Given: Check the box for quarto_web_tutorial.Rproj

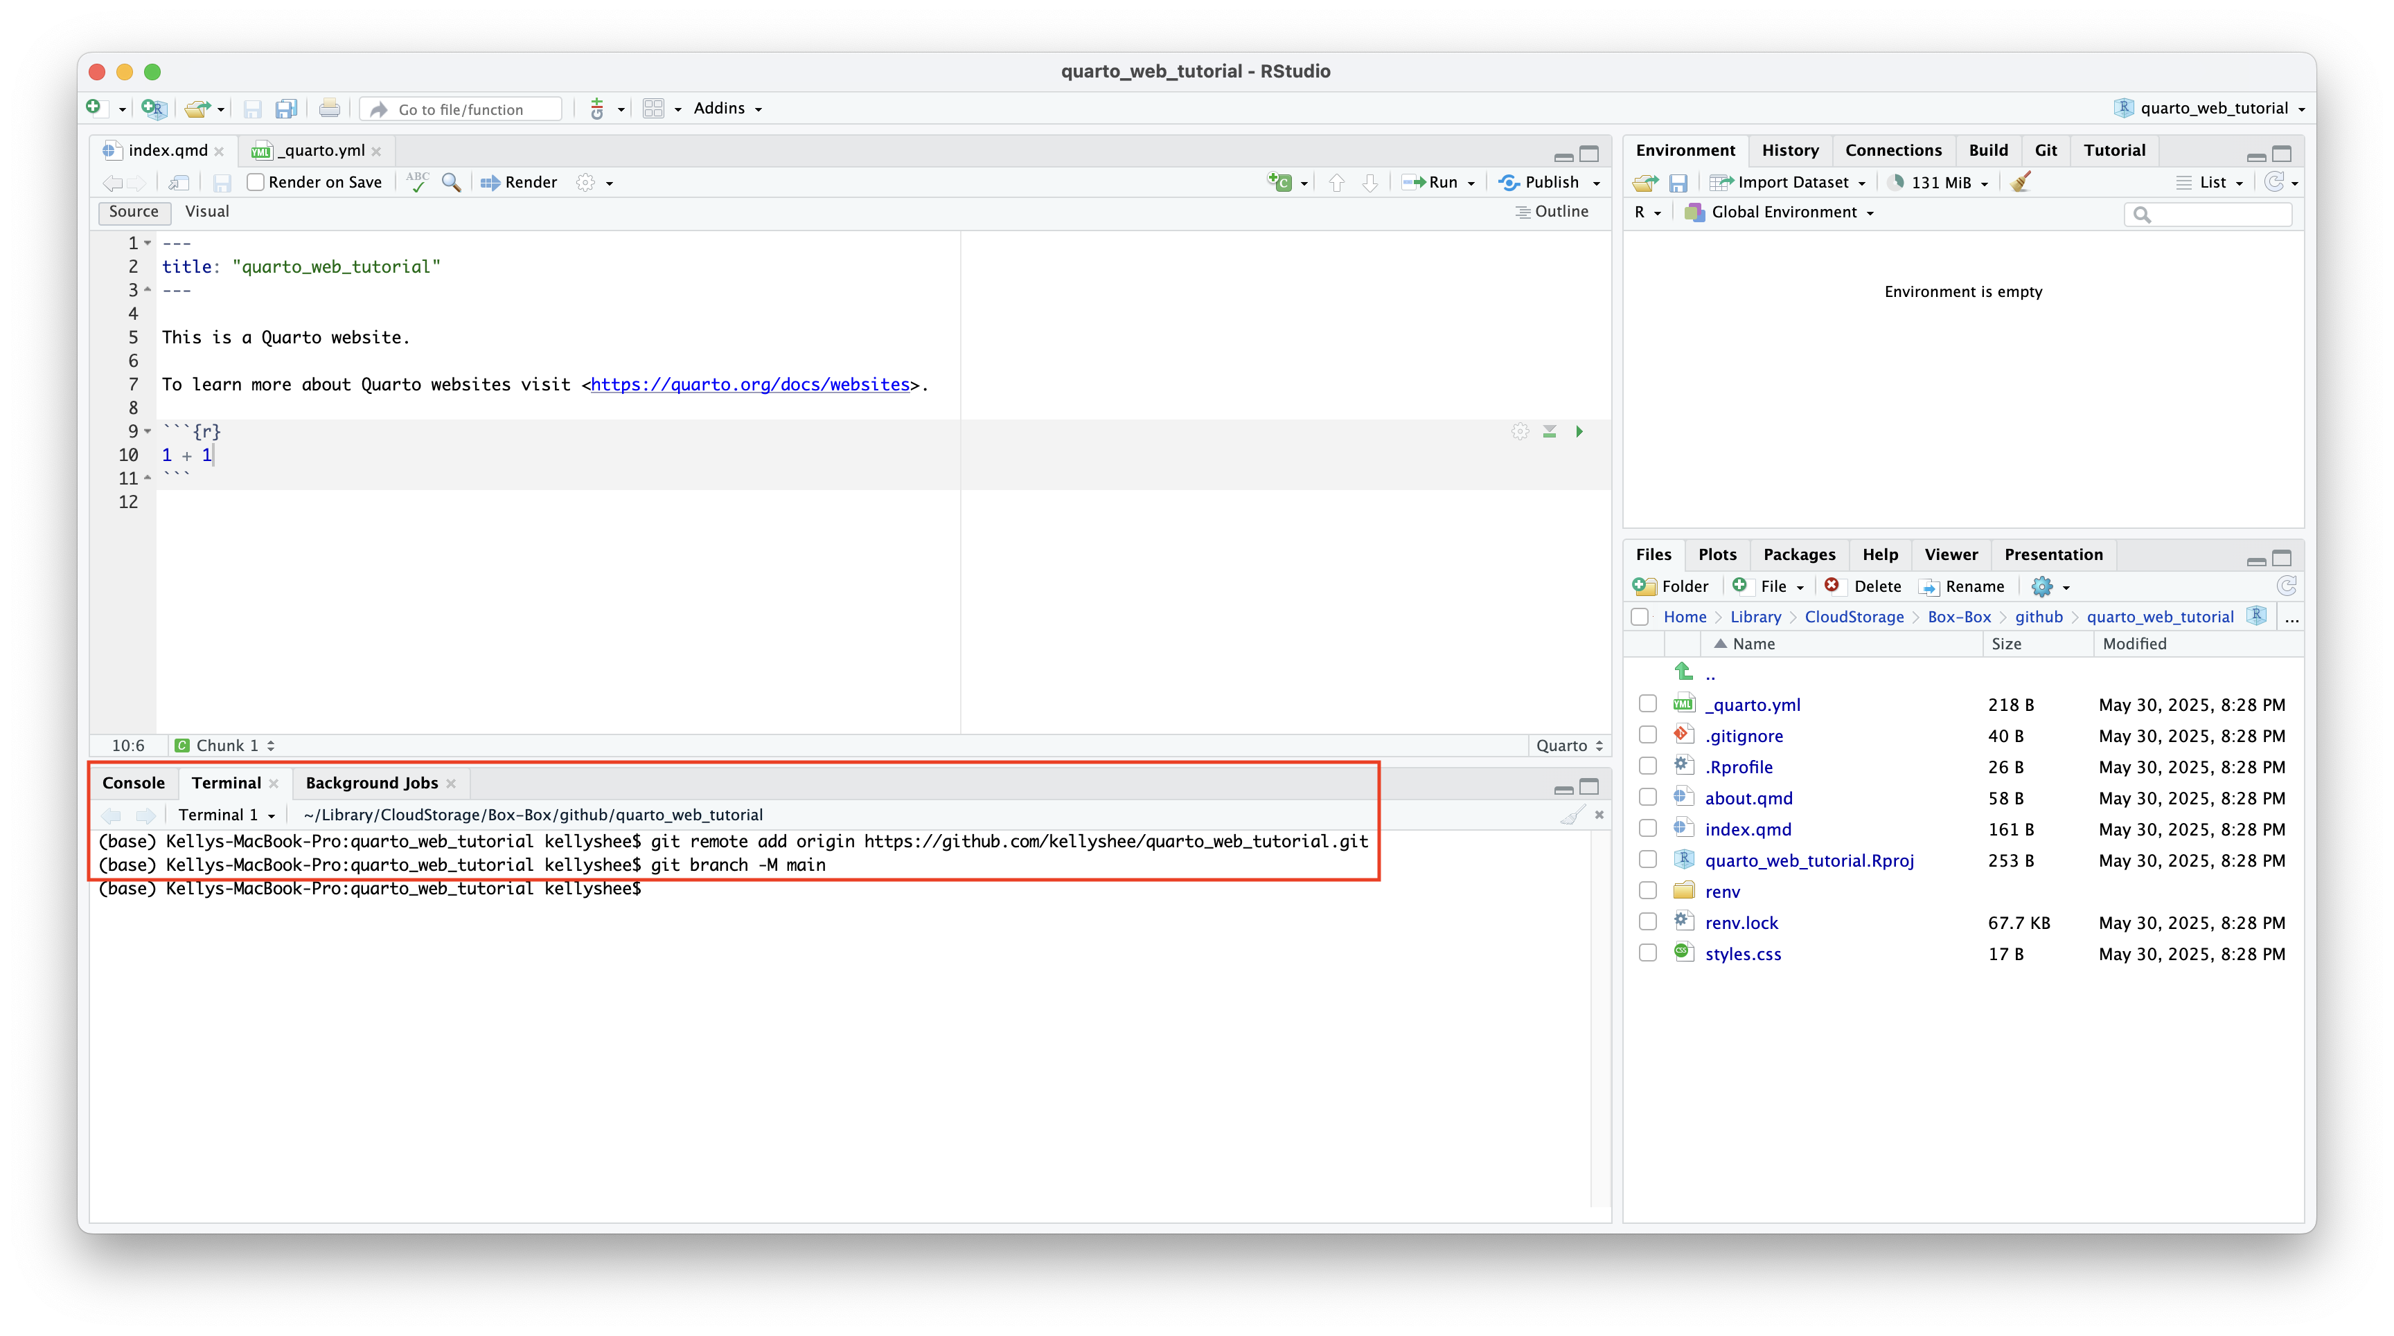Looking at the screenshot, I should [x=1648, y=859].
